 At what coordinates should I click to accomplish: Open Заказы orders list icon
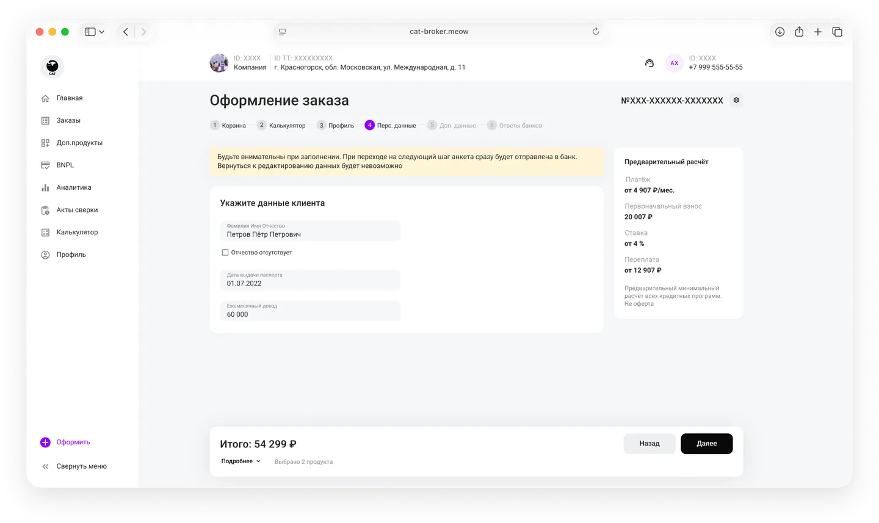(x=45, y=121)
